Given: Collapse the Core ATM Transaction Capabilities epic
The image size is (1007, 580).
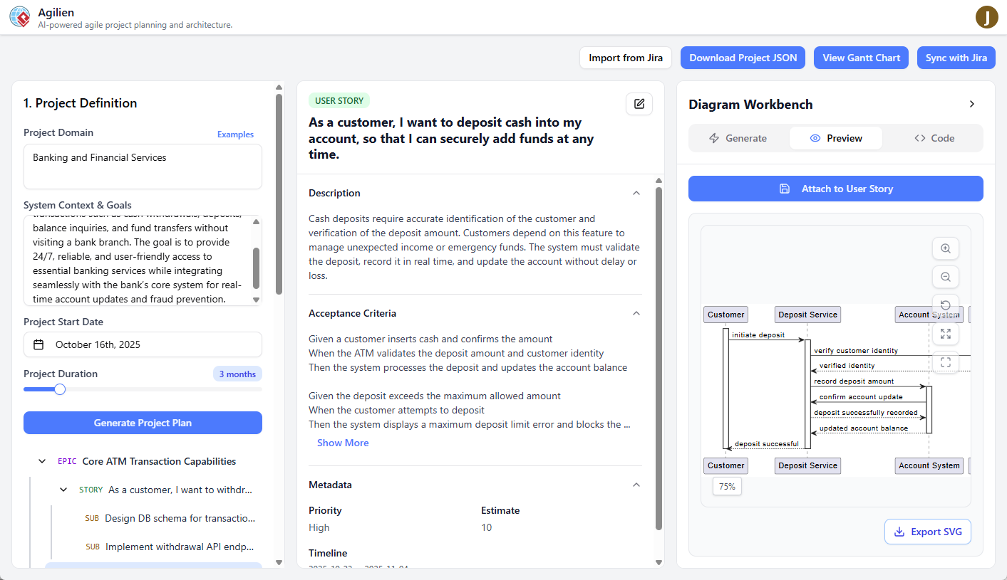Looking at the screenshot, I should pos(41,460).
